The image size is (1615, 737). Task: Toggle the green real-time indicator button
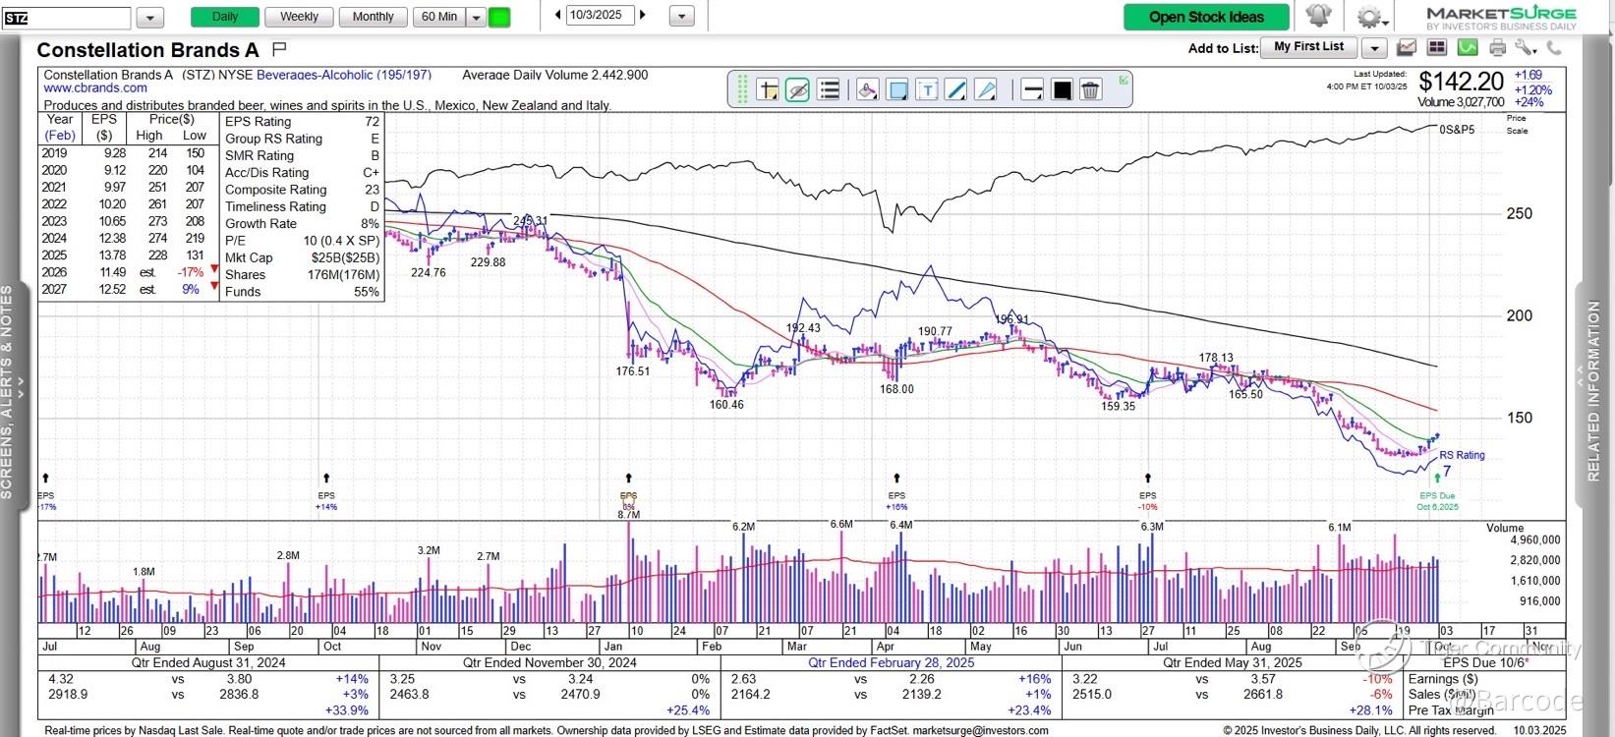499,17
